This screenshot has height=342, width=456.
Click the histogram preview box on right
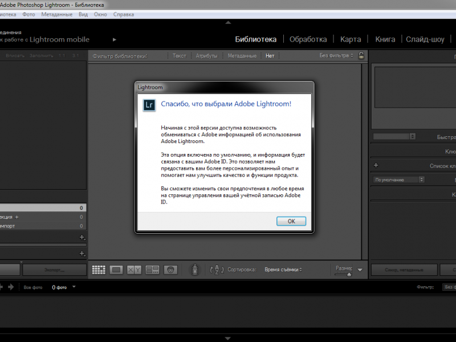point(415,87)
